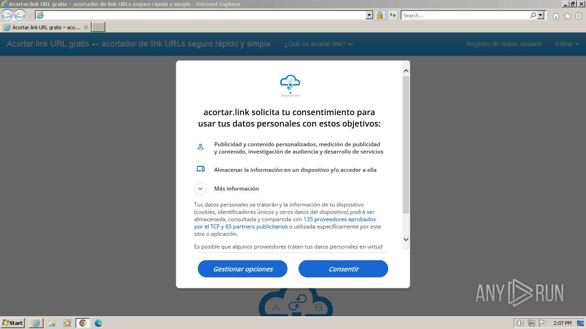Open the Home page icon
This screenshot has height=329, width=586.
(556, 16)
